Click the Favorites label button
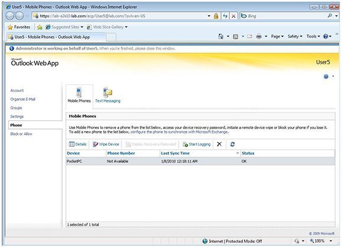This screenshot has width=342, height=247. pos(22,27)
